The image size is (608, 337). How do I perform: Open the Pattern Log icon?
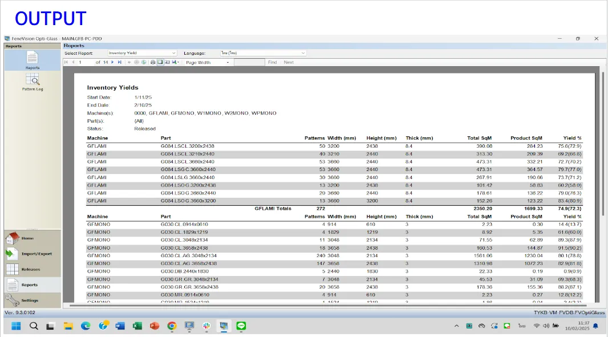pos(32,82)
